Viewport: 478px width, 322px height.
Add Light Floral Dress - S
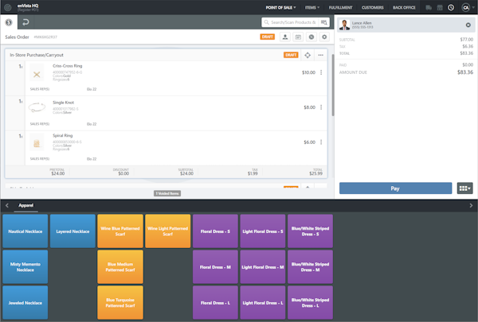click(x=263, y=231)
